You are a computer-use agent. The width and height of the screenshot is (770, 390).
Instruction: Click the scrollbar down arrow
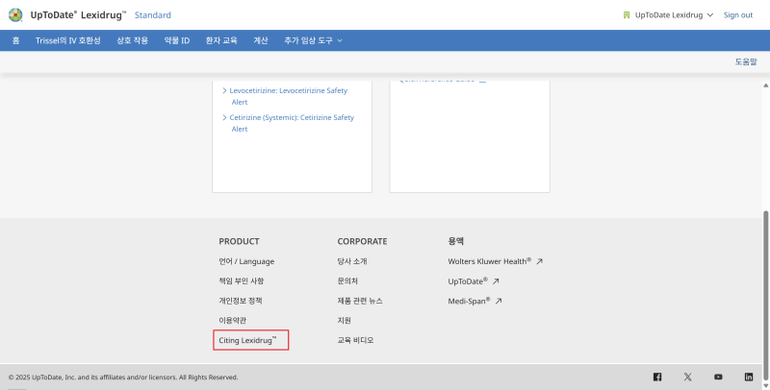coord(765,385)
